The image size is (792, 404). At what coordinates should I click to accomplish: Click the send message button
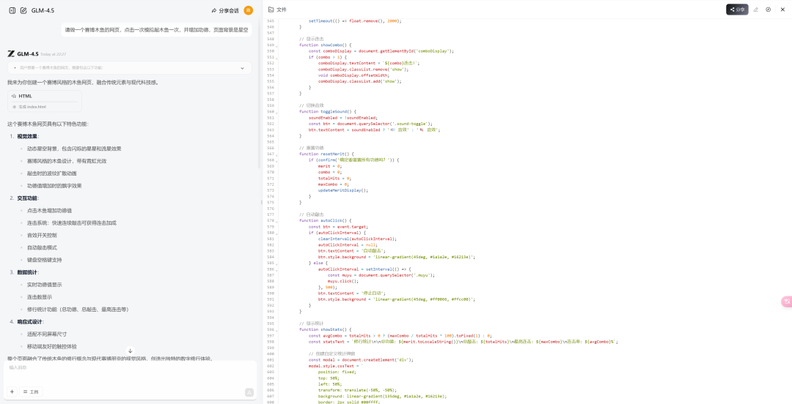pyautogui.click(x=249, y=392)
